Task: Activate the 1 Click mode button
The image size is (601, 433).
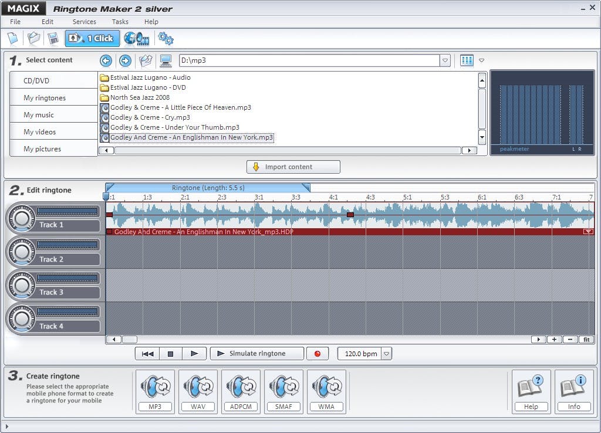Action: (x=92, y=38)
